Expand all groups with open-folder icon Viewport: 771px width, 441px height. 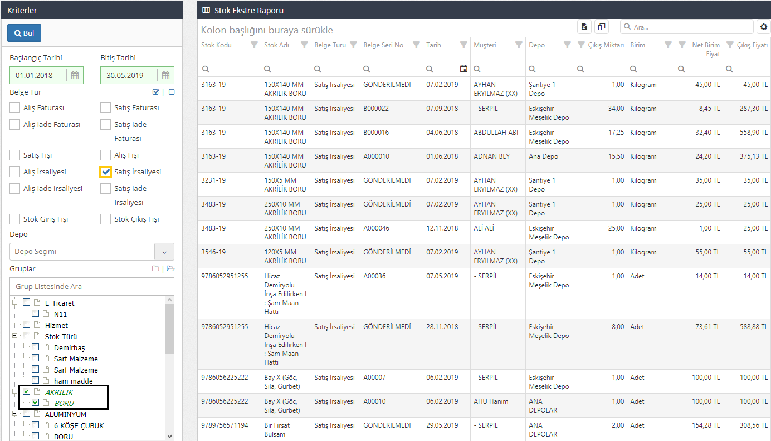(x=170, y=269)
